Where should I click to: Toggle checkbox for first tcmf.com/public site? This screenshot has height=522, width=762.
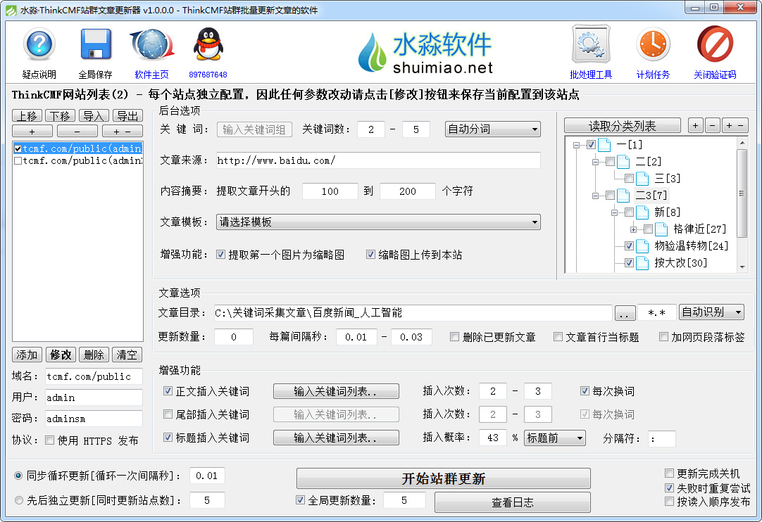click(18, 148)
